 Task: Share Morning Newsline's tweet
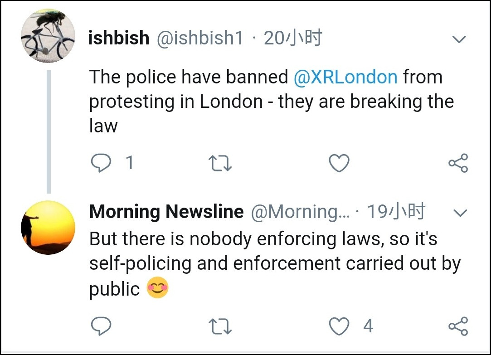point(458,326)
